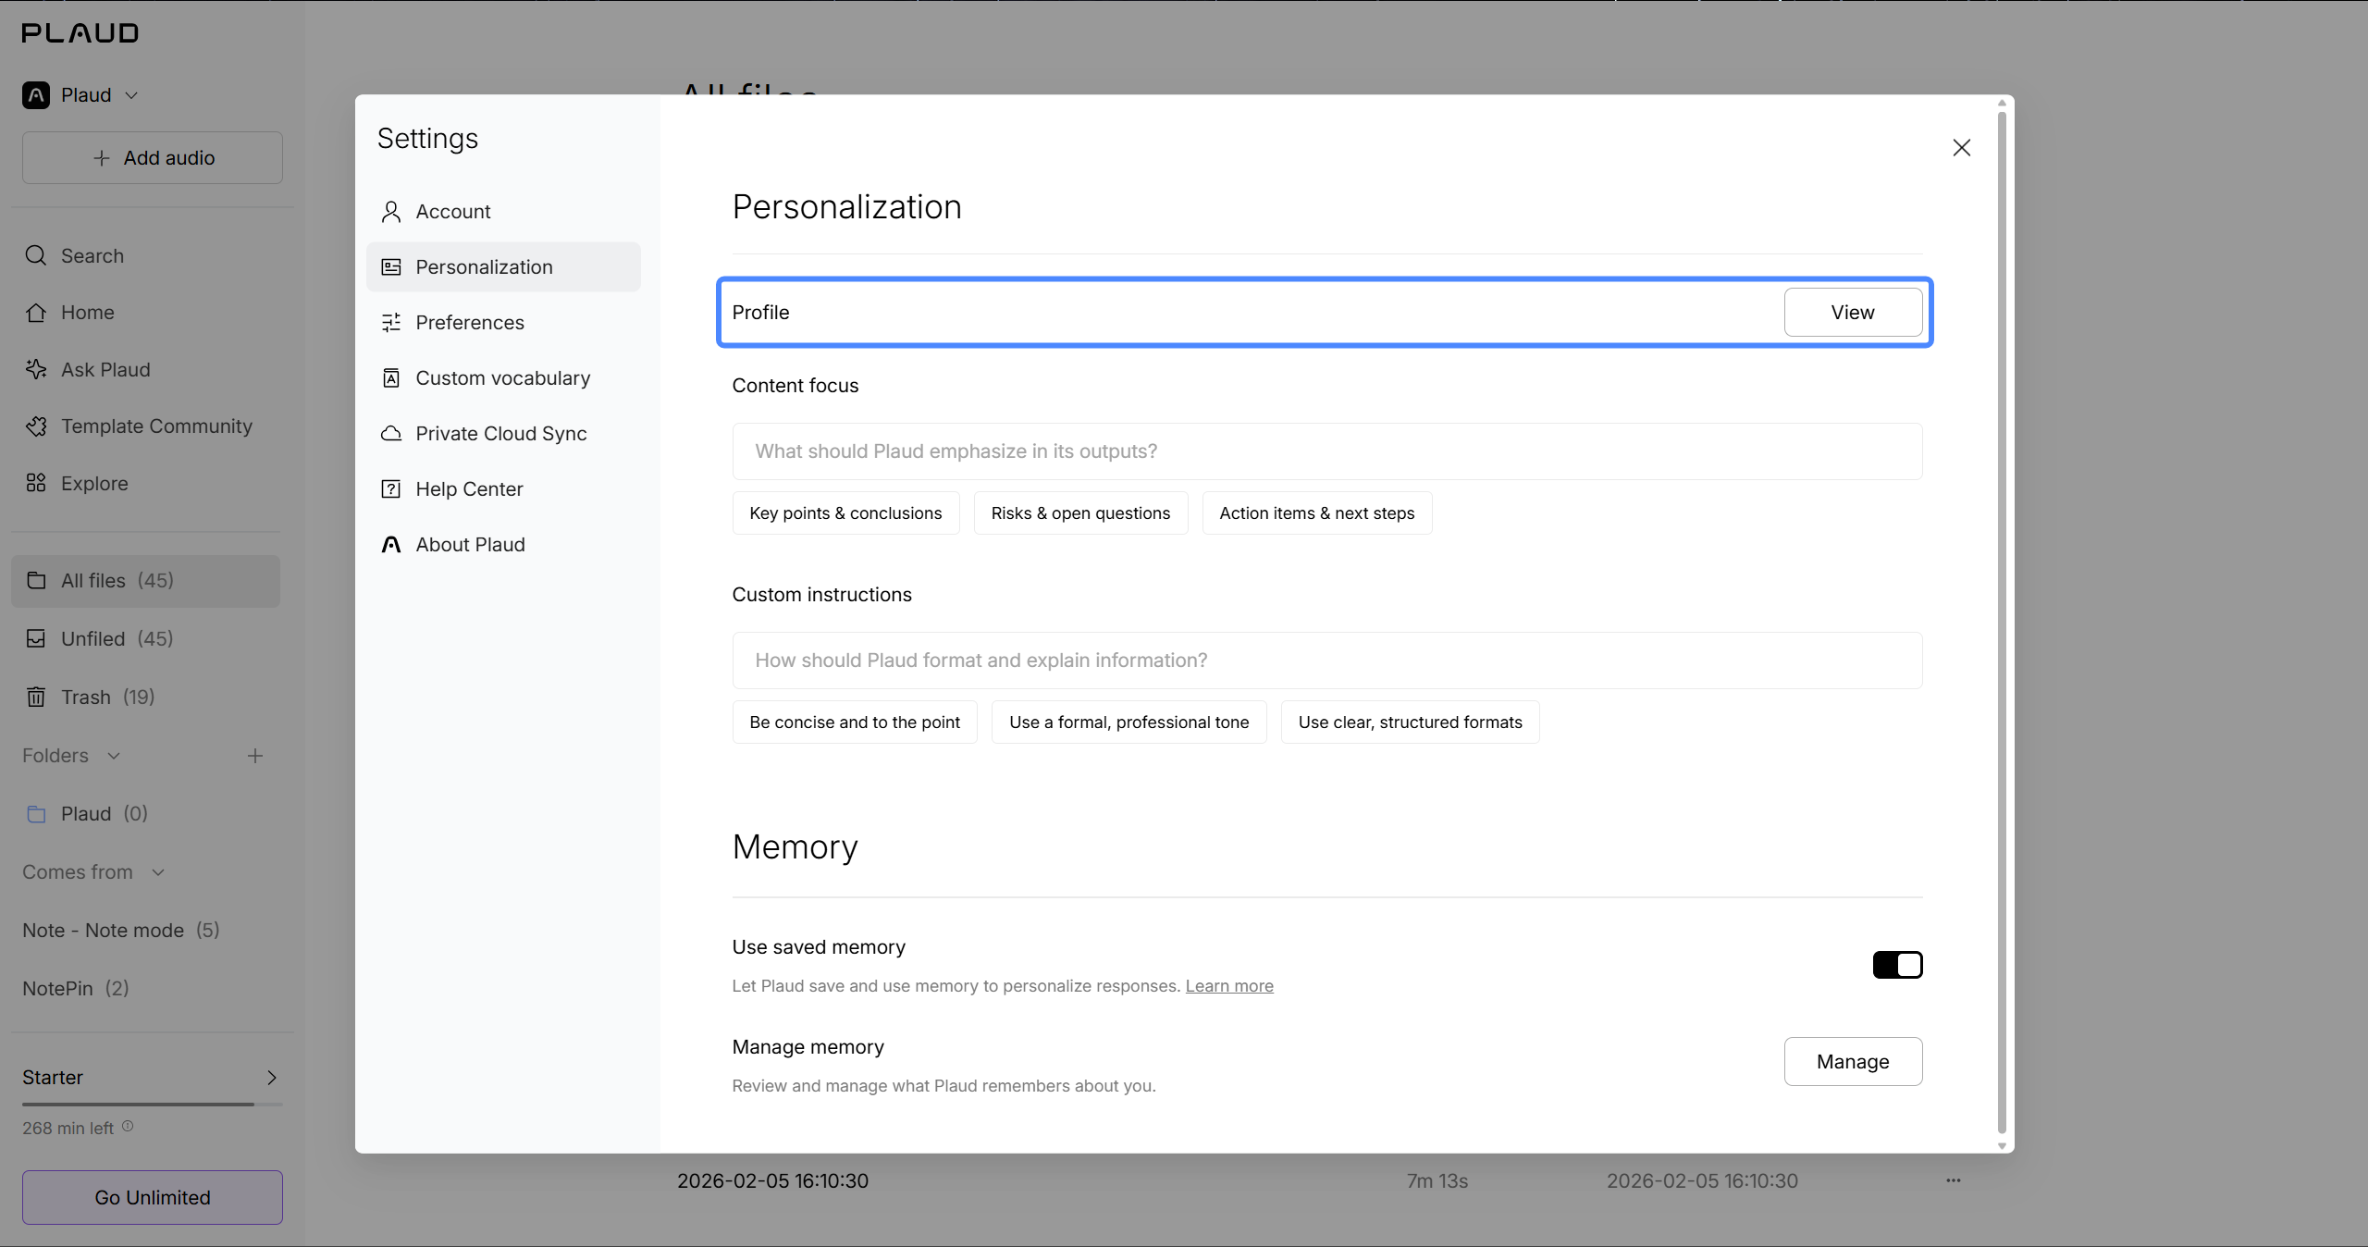Click the Custom instructions input field
Viewport: 2368px width, 1247px height.
pyautogui.click(x=1327, y=661)
